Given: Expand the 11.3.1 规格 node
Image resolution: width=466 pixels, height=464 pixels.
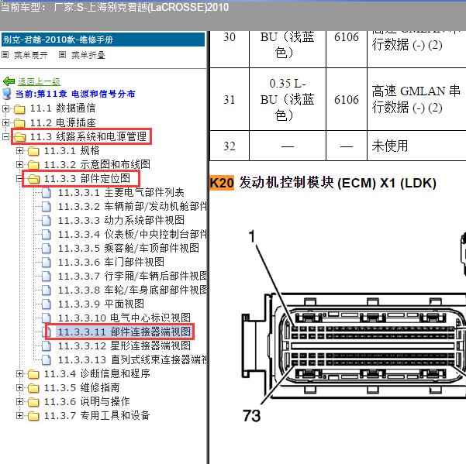Looking at the screenshot, I should pyautogui.click(x=19, y=150).
